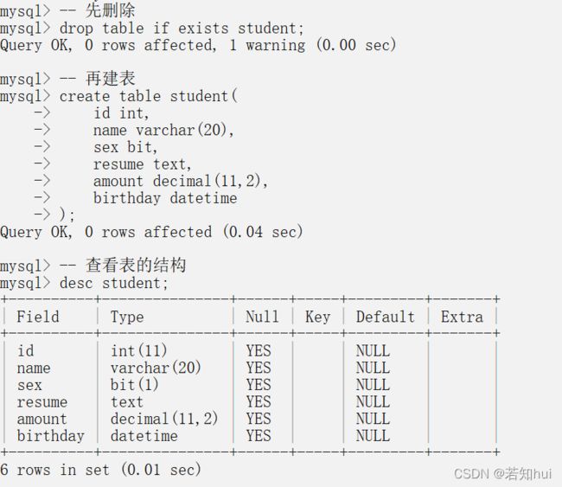Click the Extra column header

pyautogui.click(x=462, y=317)
